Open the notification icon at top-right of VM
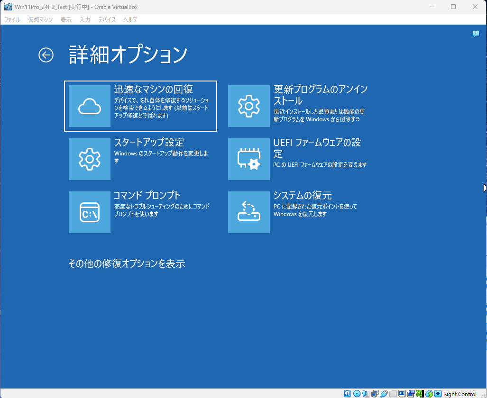Viewport: 487px width, 398px height. (476, 34)
